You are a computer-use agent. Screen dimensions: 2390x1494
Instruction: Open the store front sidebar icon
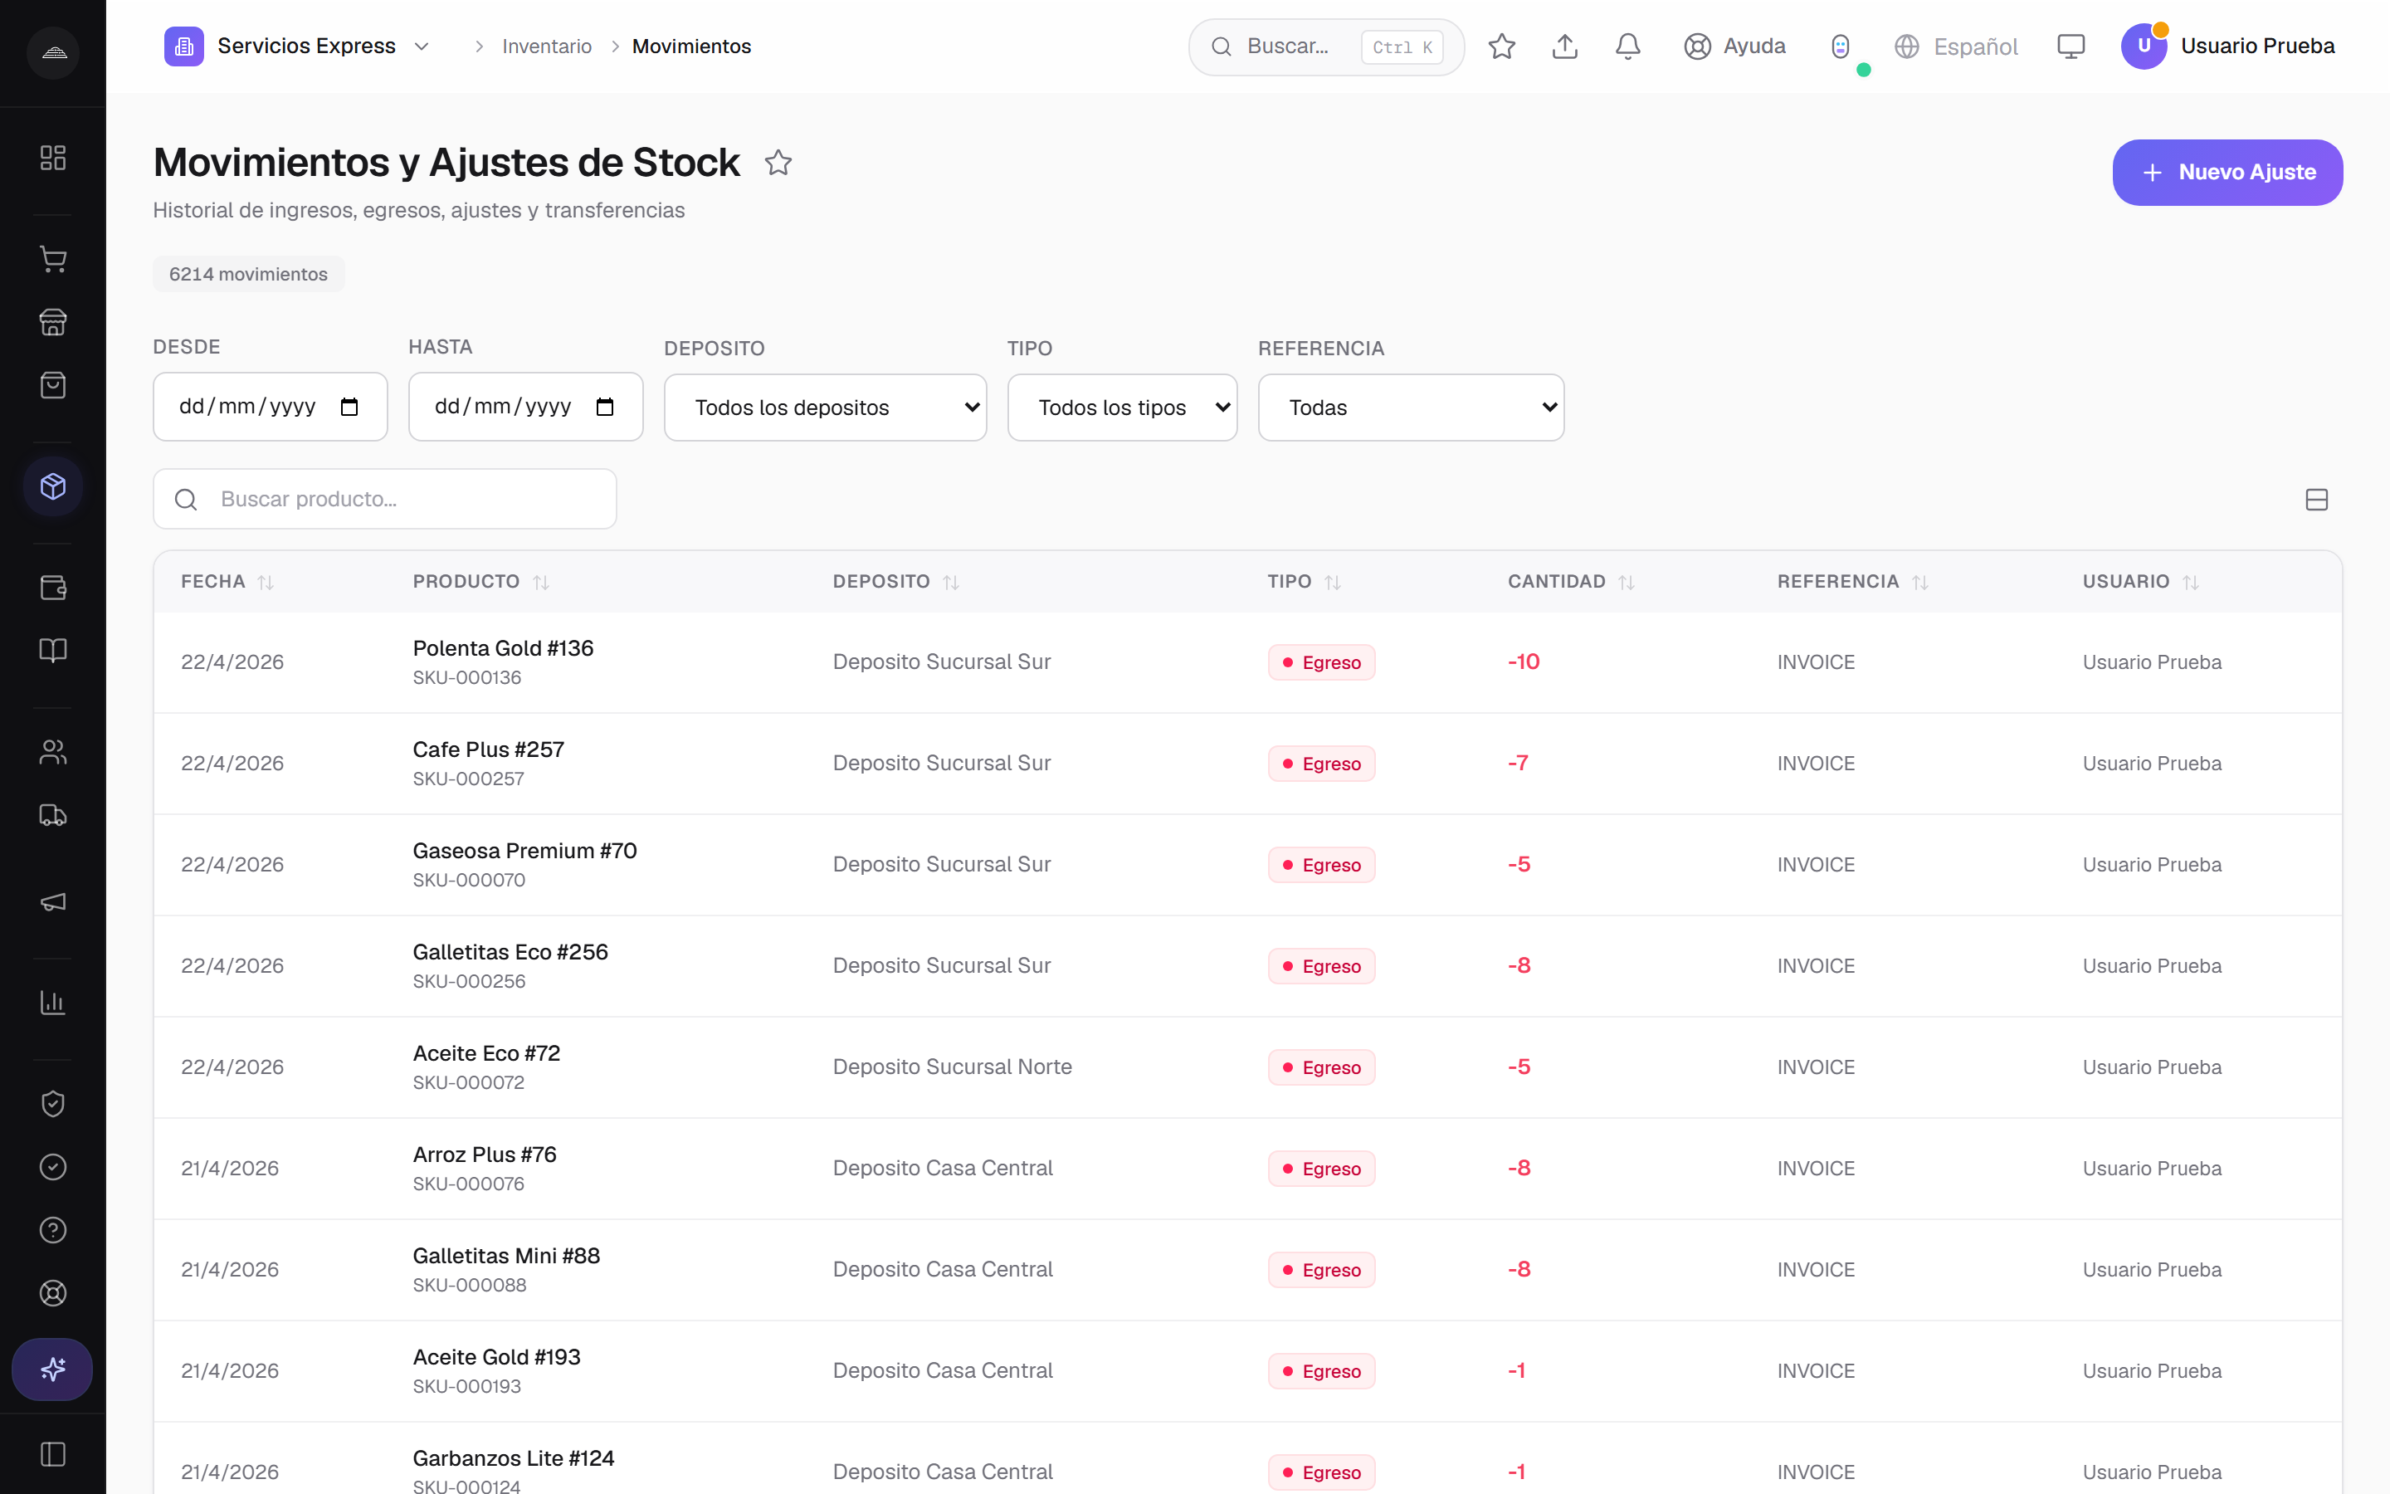click(53, 322)
